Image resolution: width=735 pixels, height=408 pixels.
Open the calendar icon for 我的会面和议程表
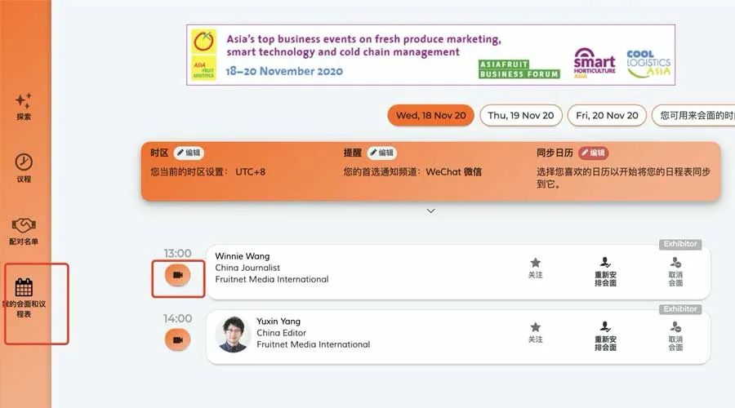tap(24, 287)
